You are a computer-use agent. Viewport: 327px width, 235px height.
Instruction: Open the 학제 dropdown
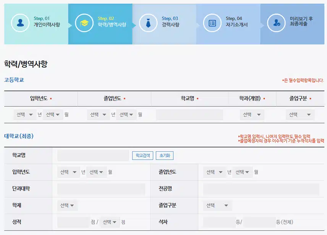point(67,206)
